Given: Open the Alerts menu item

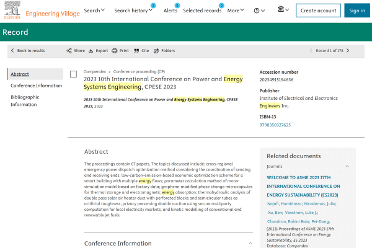Looking at the screenshot, I should coord(170,11).
